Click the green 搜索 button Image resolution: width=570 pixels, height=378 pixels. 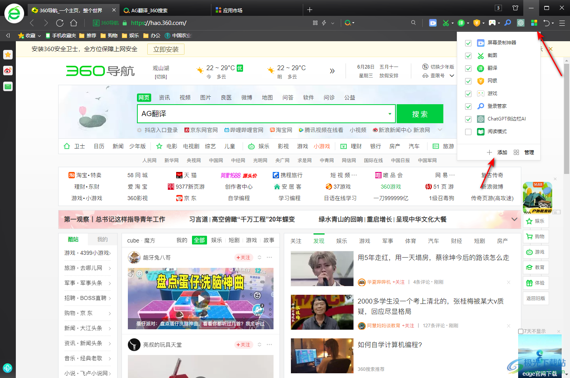click(420, 114)
